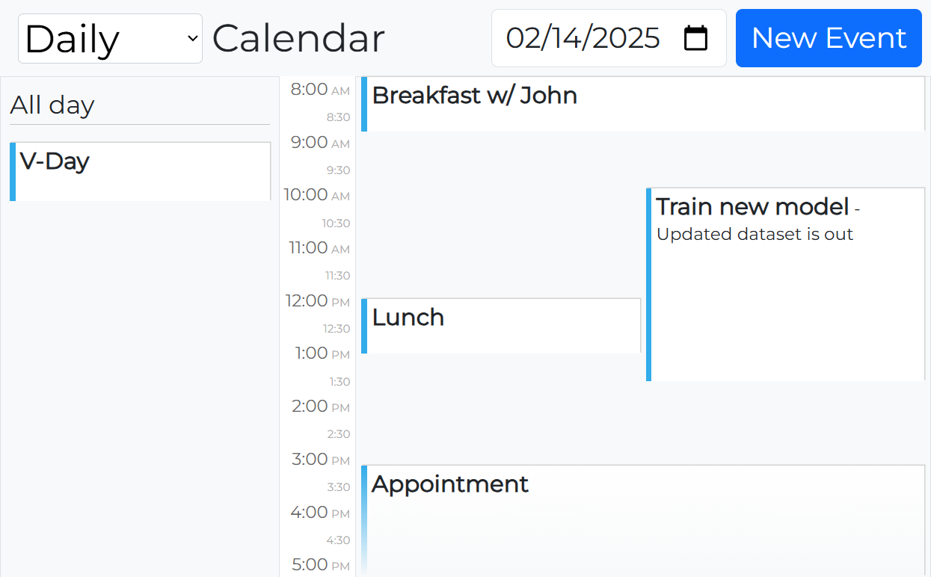Click the 1:00 PM time label
This screenshot has height=577, width=931.
point(320,354)
